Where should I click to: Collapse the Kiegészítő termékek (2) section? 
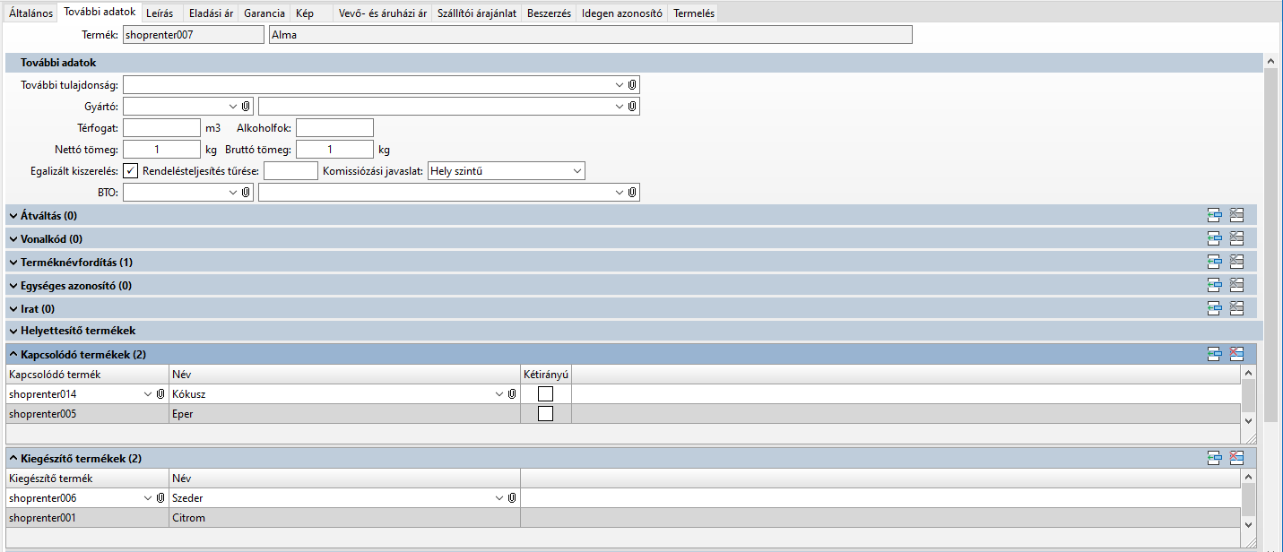tap(13, 458)
